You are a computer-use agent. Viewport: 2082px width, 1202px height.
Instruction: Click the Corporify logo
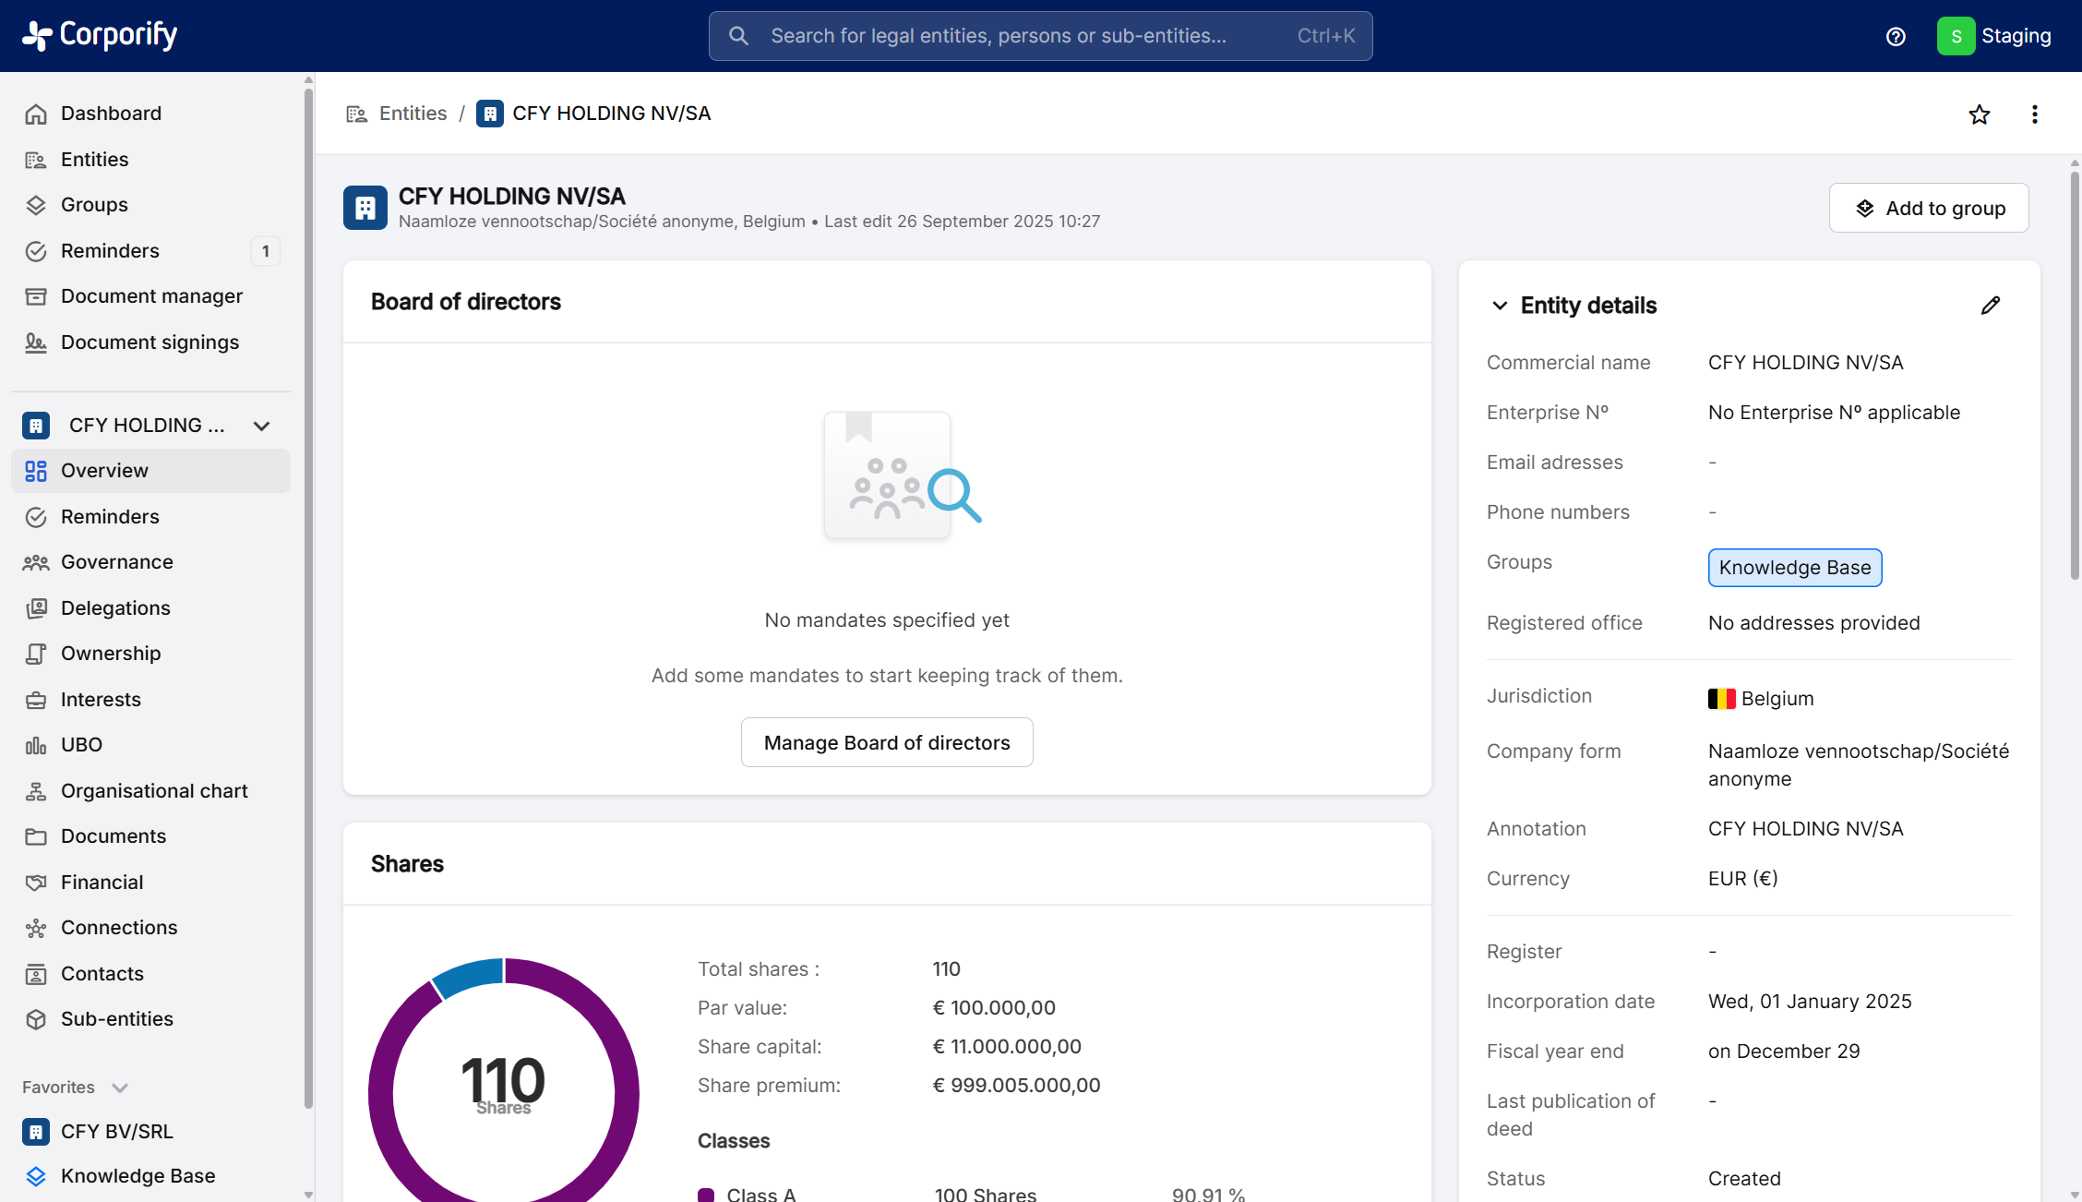point(100,35)
